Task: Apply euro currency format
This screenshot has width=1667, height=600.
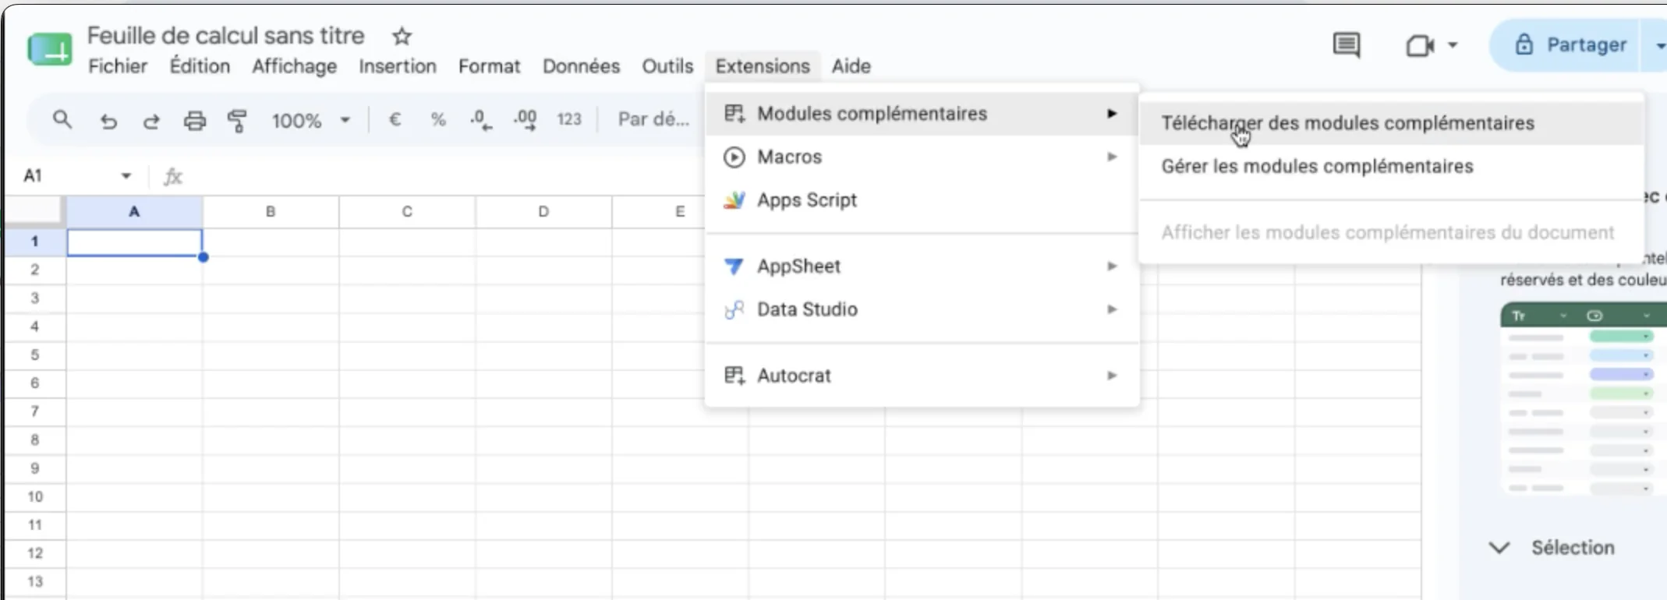Action: [395, 120]
